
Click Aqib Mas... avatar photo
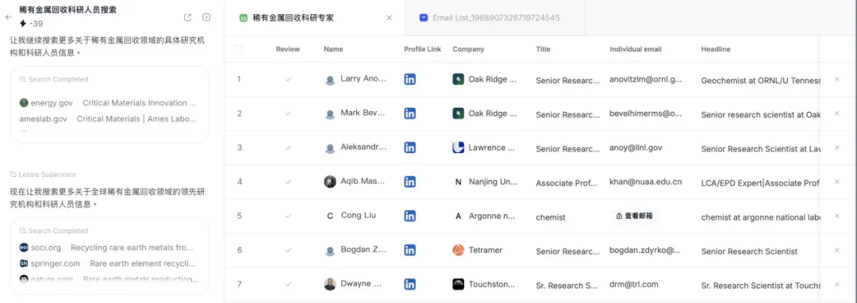(330, 182)
